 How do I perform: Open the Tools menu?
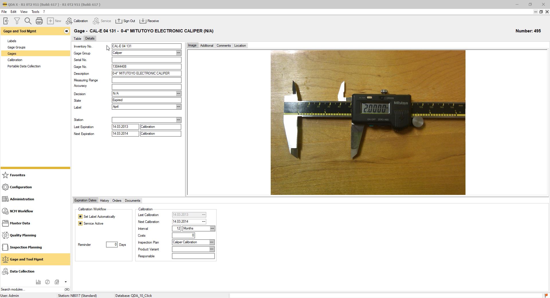point(35,12)
